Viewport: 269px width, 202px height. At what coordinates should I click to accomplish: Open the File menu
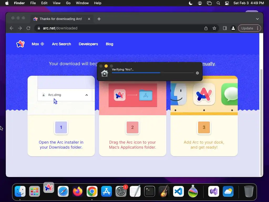33,3
